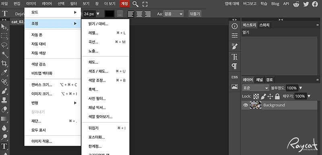Image resolution: width=322 pixels, height=155 pixels.
Task: Open the Brush settings panel icon
Action: click(x=235, y=46)
